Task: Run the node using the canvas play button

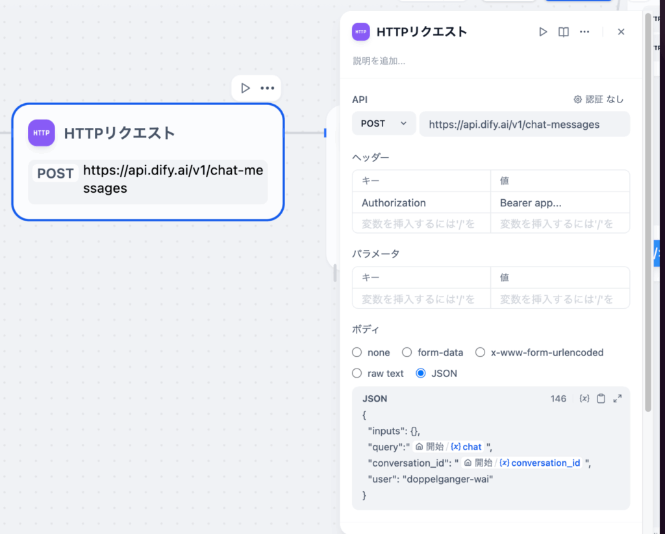Action: point(245,88)
